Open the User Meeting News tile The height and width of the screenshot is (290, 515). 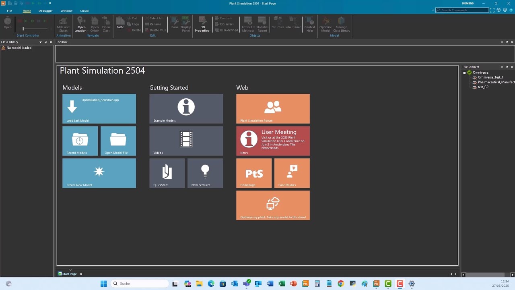[273, 141]
